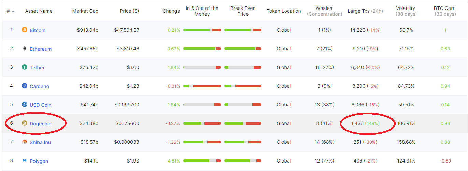Click Ethereum's Break Even Price bar
This screenshot has height=171, width=468.
coord(243,49)
